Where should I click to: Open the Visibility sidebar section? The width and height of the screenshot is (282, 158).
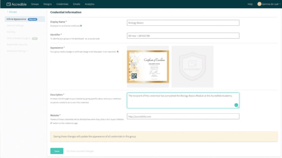[x=11, y=32]
